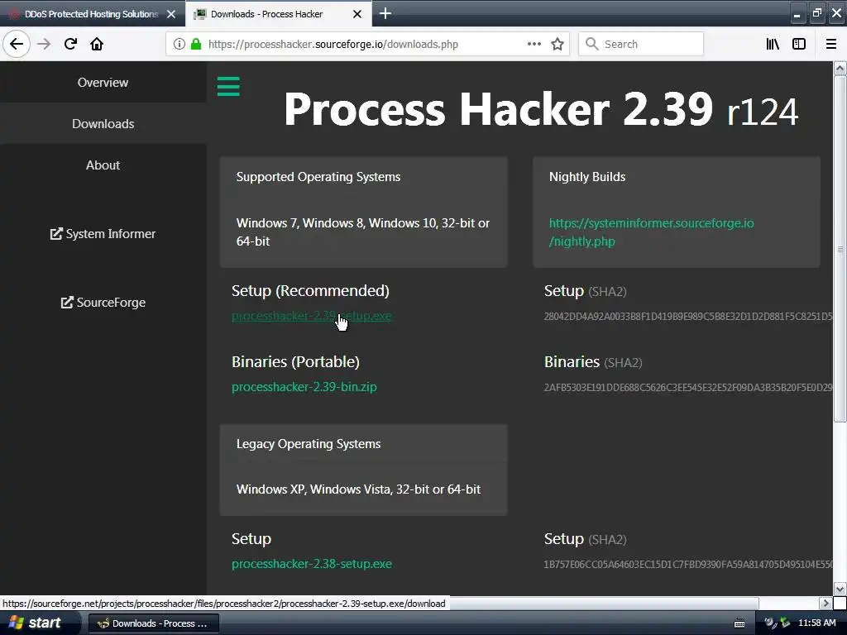Download processhacker-2.39-setup.exe
847x635 pixels.
312,316
